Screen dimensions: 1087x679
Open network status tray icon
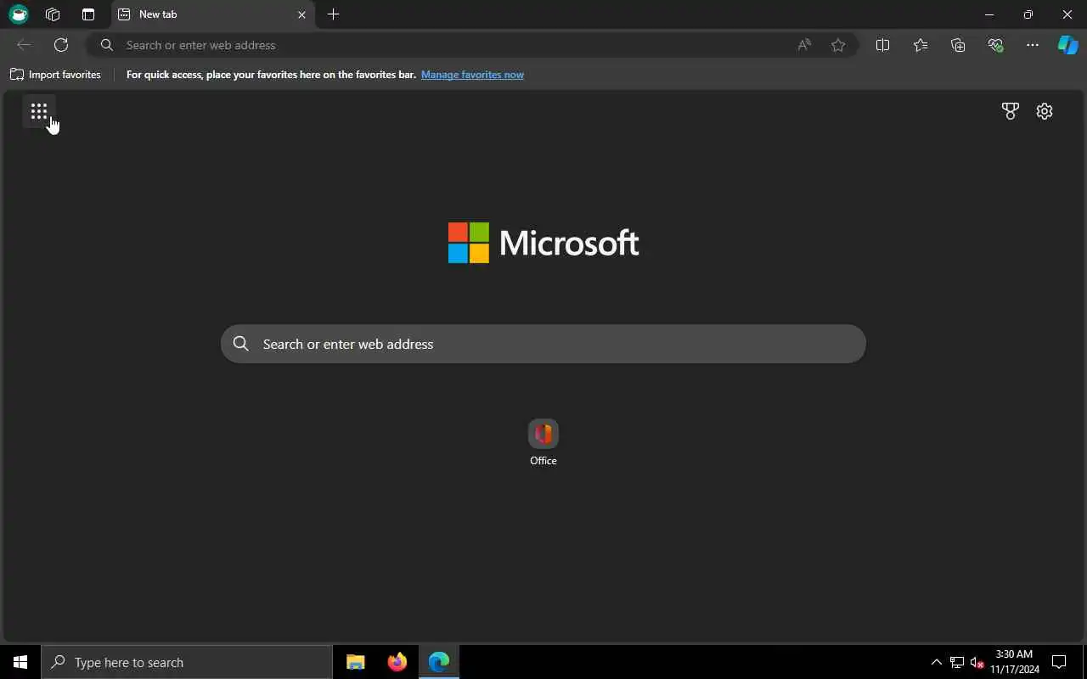(x=957, y=662)
